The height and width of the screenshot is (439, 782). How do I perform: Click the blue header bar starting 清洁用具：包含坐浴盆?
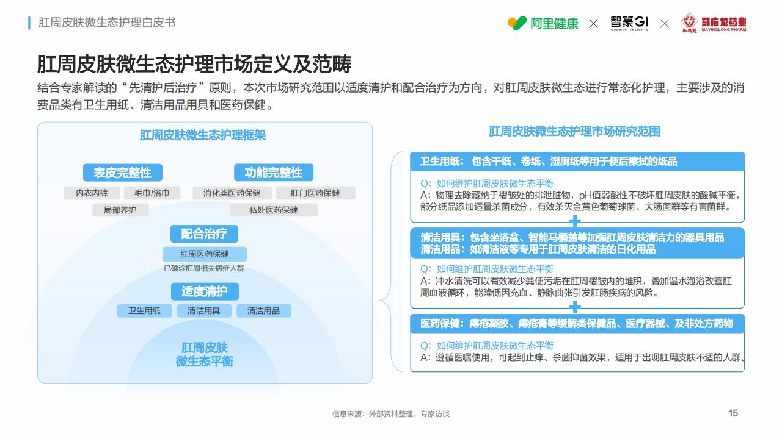point(577,243)
